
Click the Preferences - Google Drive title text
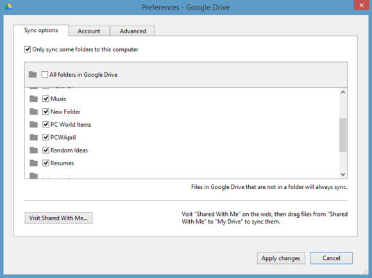[185, 7]
